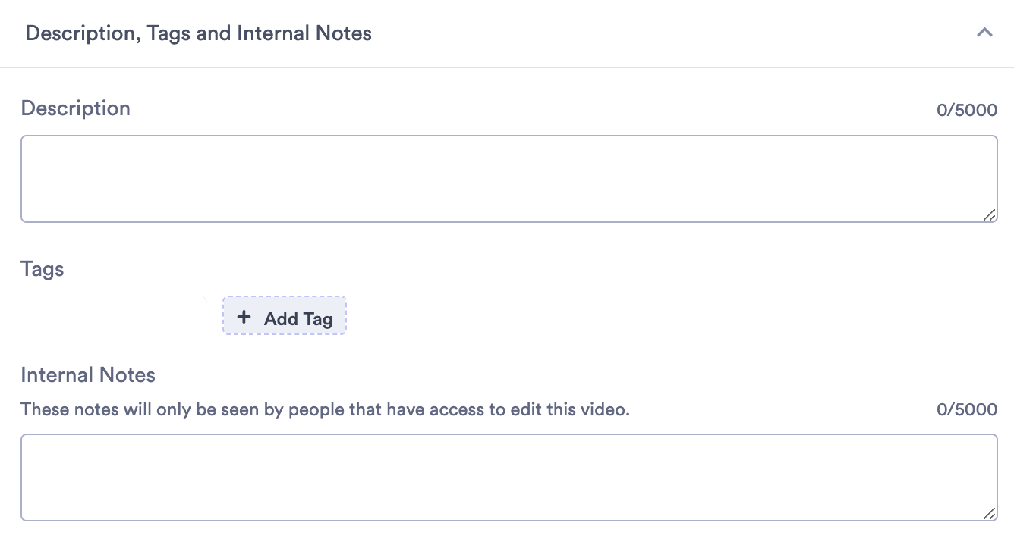
Task: Collapse section with the chevron up icon
Action: coord(984,33)
